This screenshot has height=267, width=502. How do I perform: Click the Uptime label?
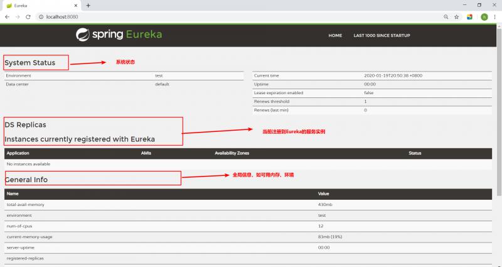pos(261,84)
